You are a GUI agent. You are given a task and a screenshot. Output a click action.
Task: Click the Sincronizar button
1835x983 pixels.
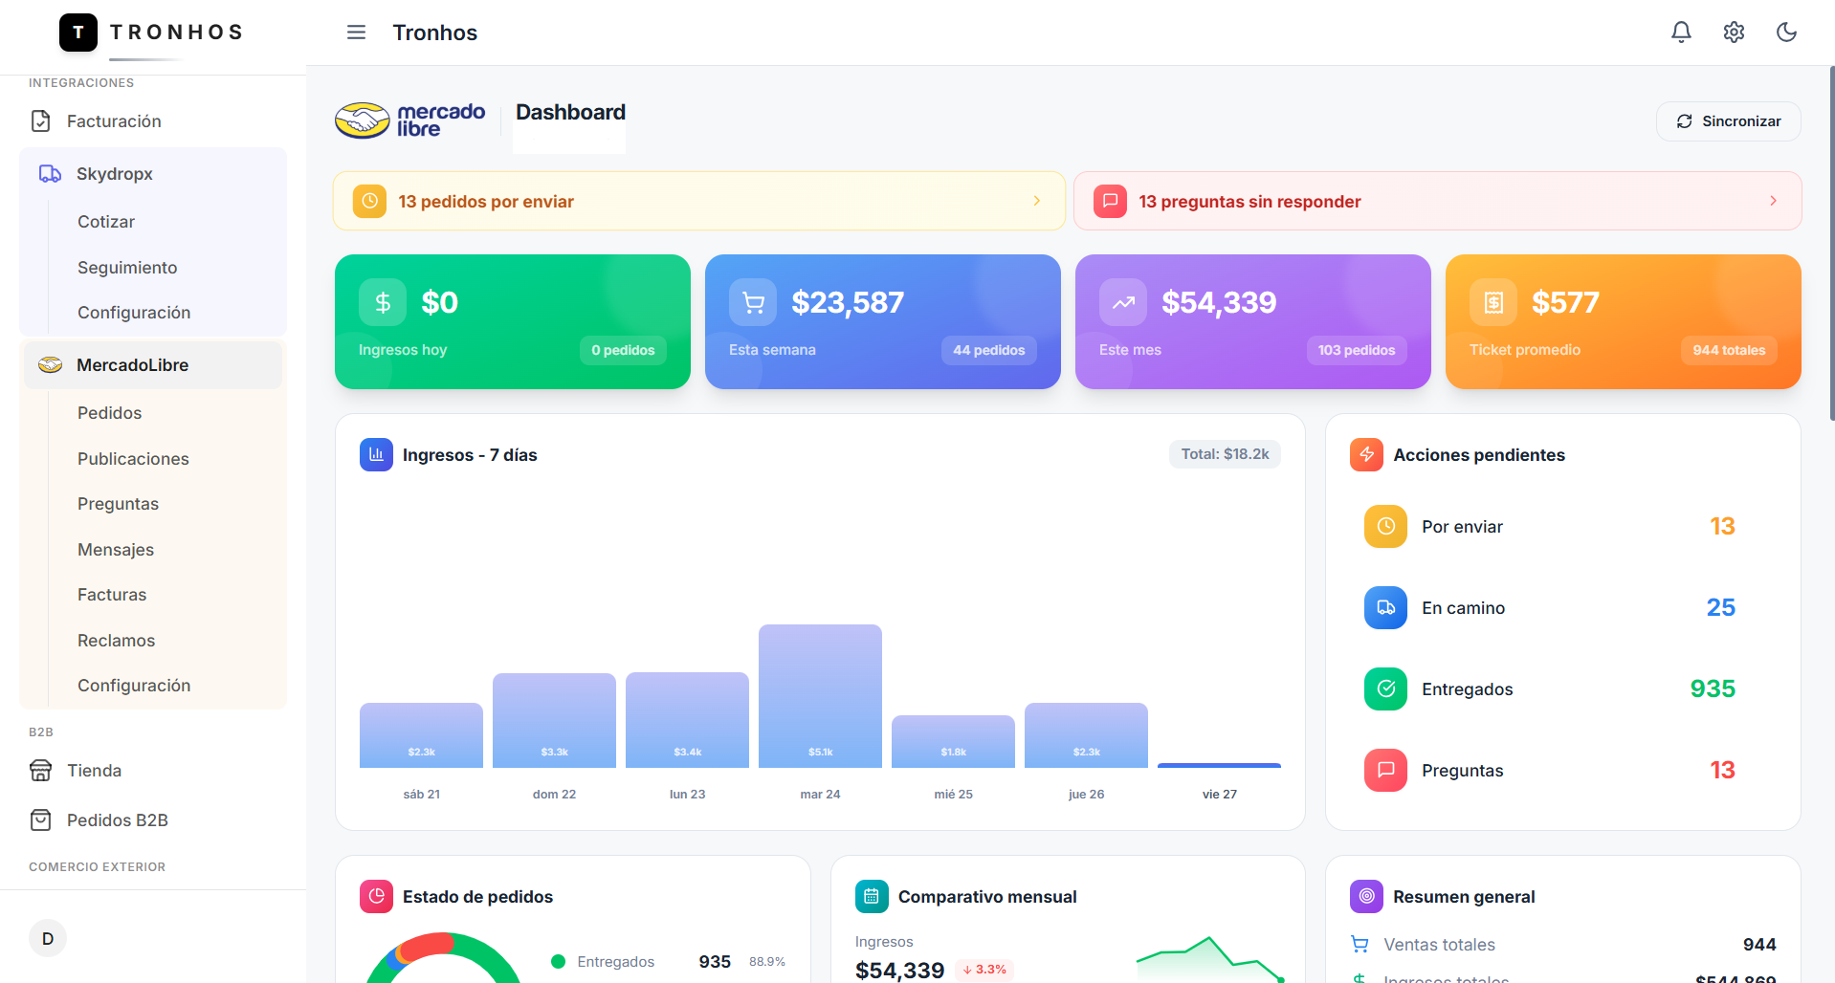[x=1728, y=121]
